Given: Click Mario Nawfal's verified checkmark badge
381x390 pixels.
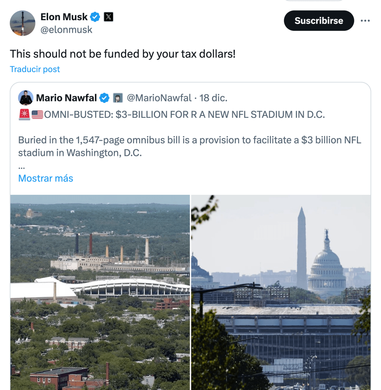Looking at the screenshot, I should [104, 98].
